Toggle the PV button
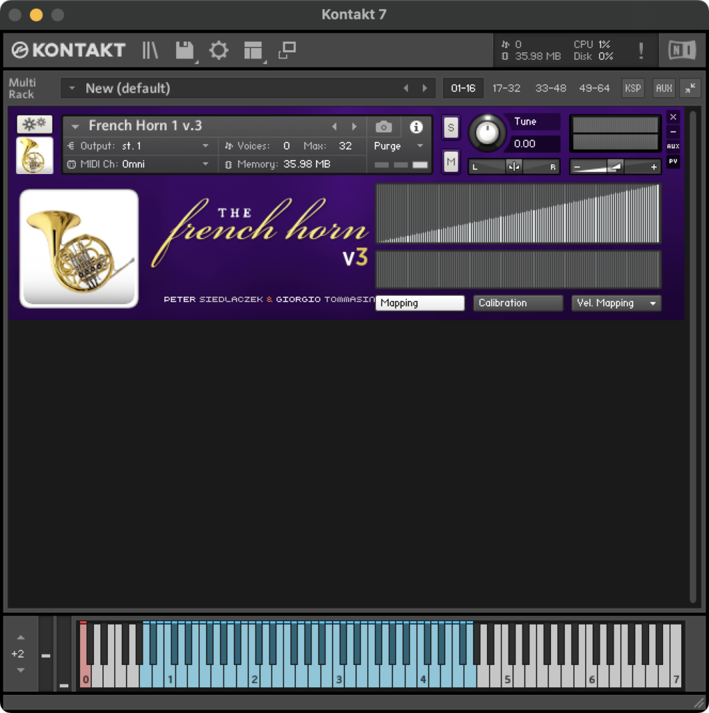 (x=673, y=162)
